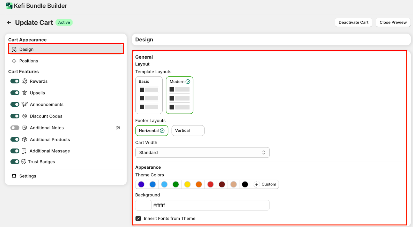The image size is (413, 227).
Task: Click the Upsells icon in Cart Features
Action: [x=25, y=93]
